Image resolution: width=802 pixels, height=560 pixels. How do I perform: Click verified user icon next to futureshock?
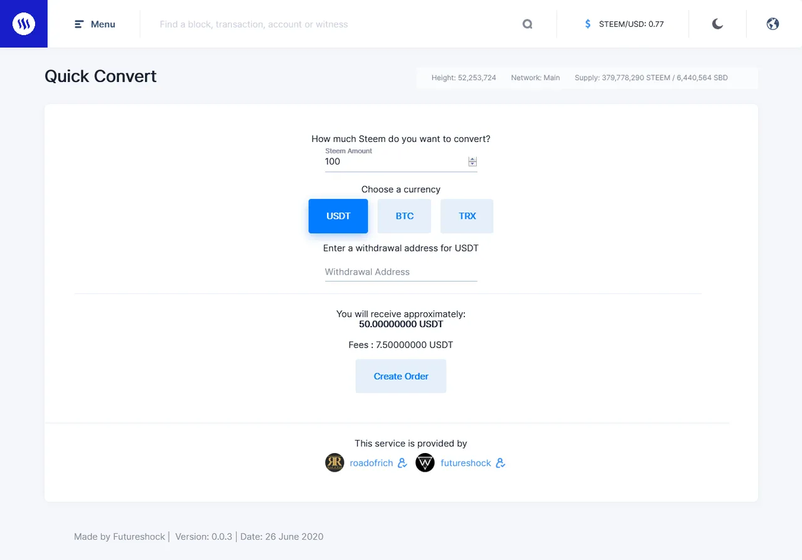coord(501,463)
